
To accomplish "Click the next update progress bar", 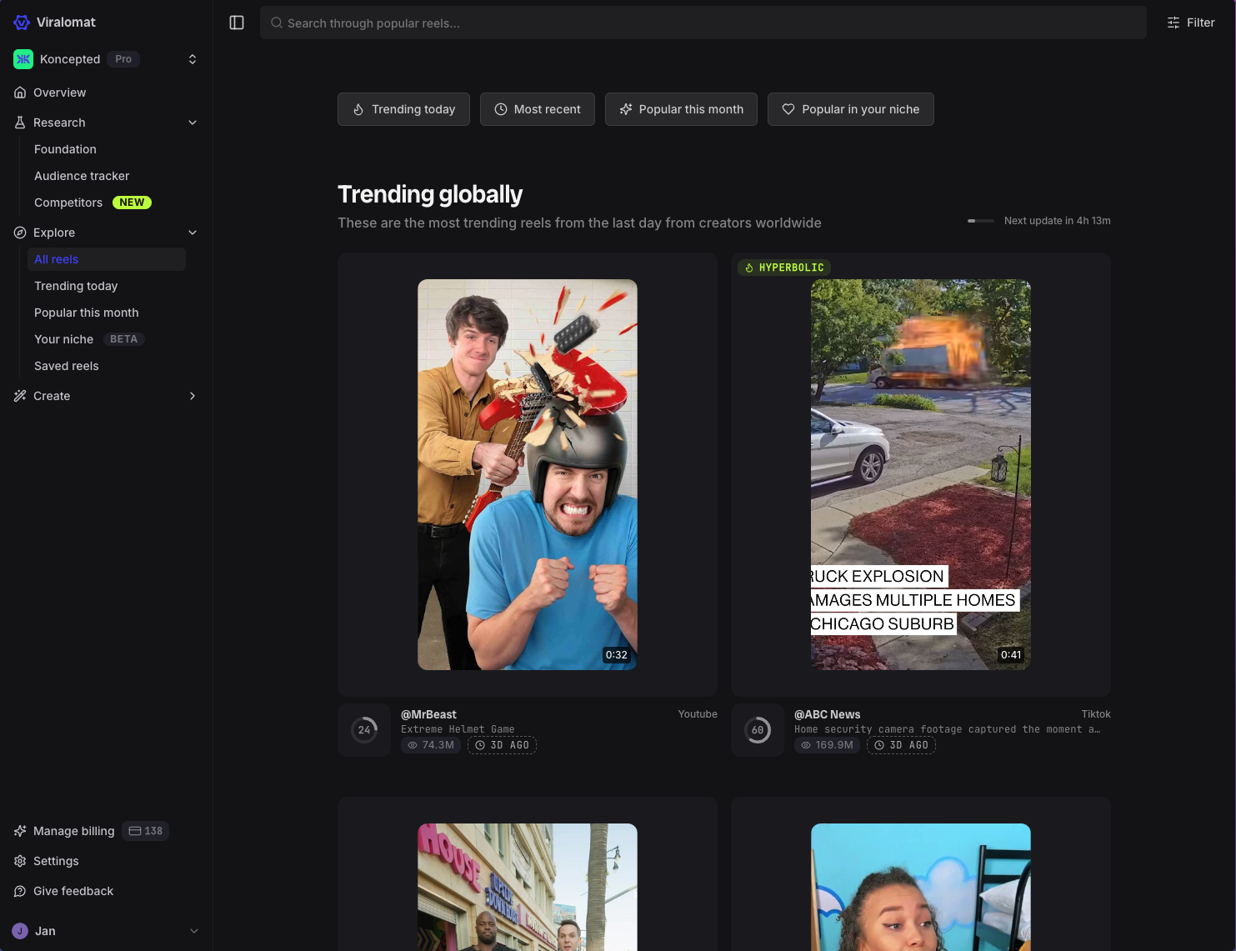I will point(981,221).
